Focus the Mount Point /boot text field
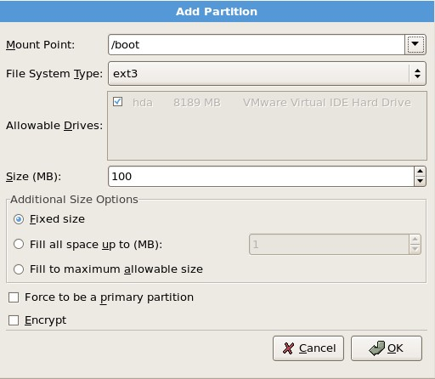The image size is (435, 379). (x=257, y=44)
